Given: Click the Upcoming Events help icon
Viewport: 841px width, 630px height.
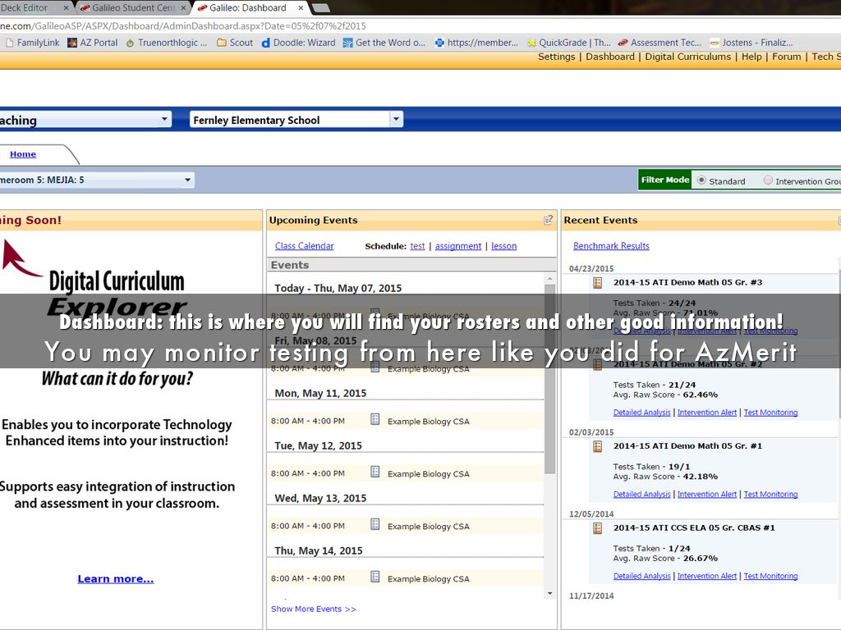Looking at the screenshot, I should 548,220.
